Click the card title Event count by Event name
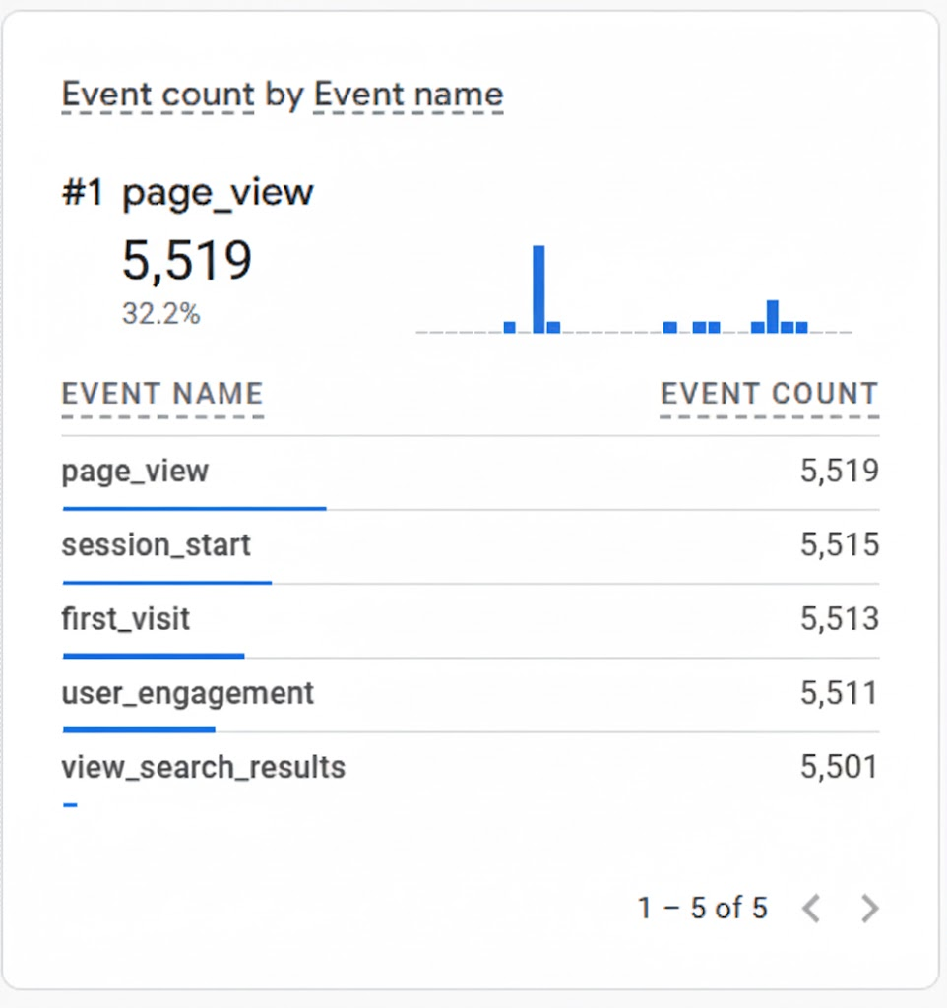Screen dimensions: 947x1008 (283, 94)
